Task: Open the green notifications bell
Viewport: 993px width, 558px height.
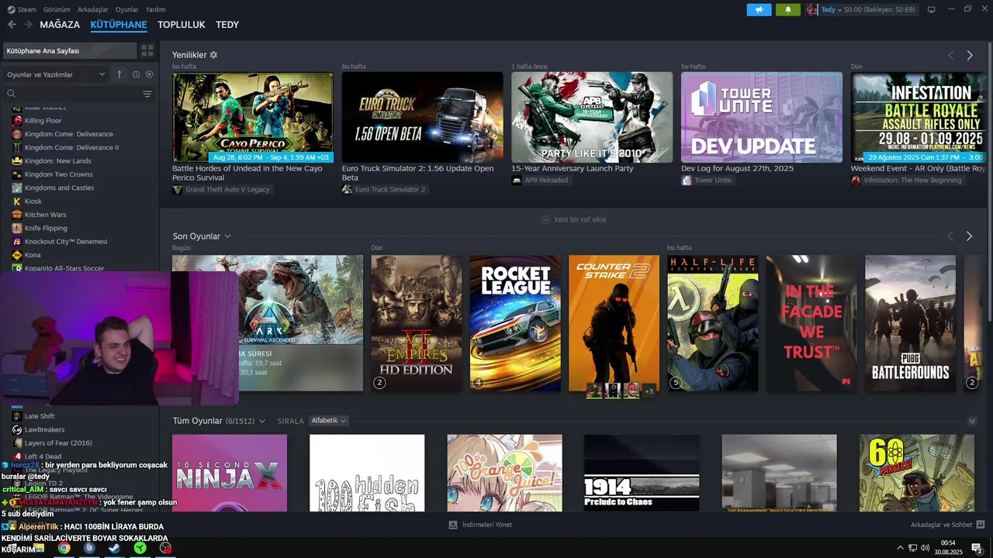Action: (788, 9)
